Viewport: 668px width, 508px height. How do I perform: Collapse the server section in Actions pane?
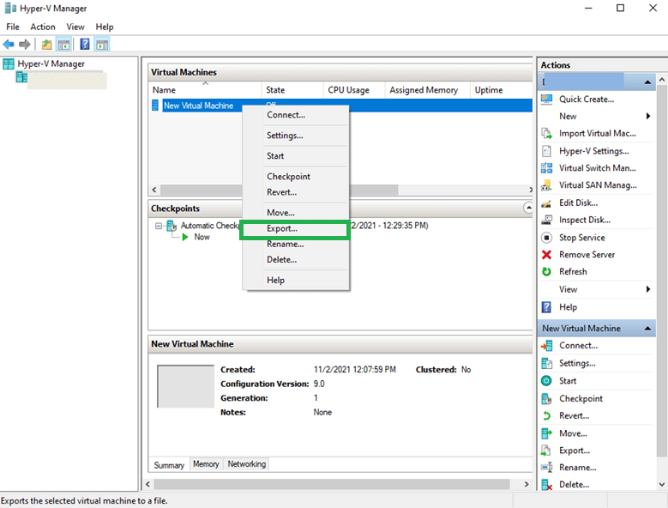(x=647, y=82)
